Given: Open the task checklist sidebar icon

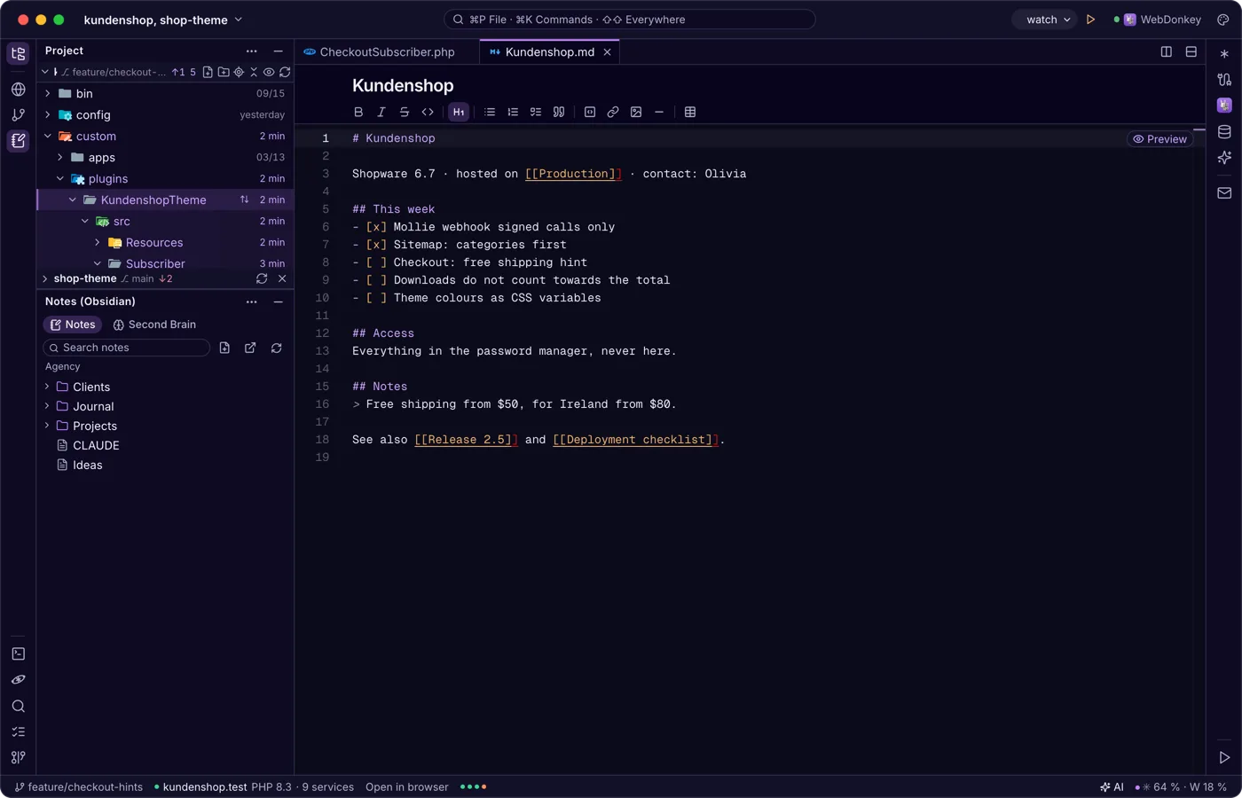Looking at the screenshot, I should click(x=19, y=732).
